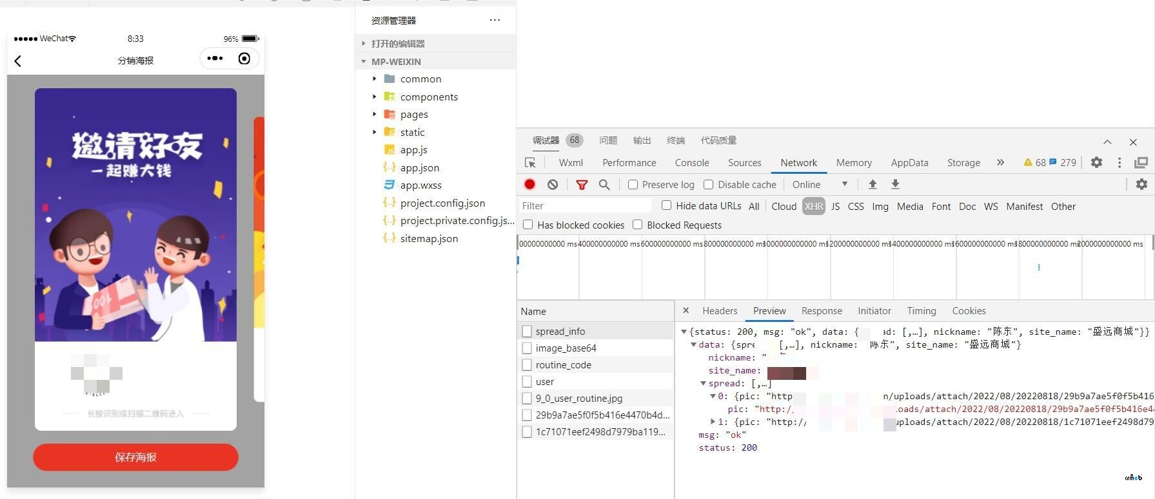The width and height of the screenshot is (1155, 499).
Task: Undock the devtools panel window icon
Action: pos(1141,163)
